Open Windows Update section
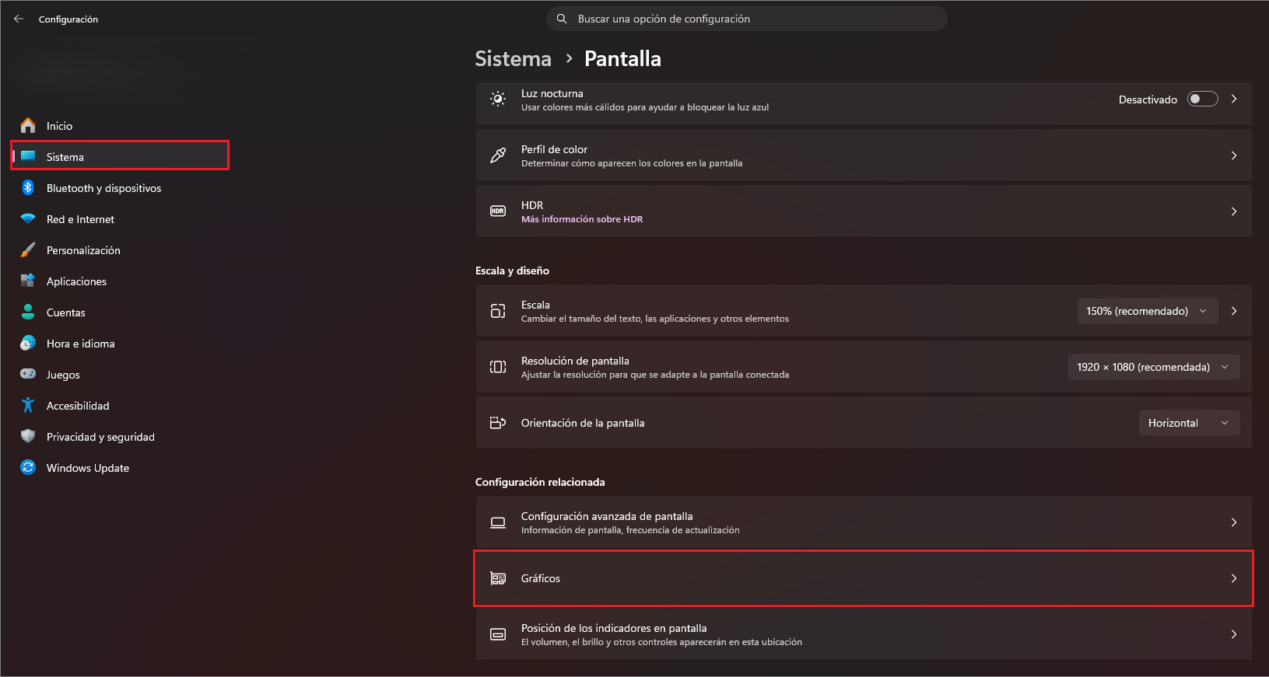 [120, 467]
